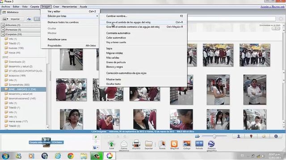This screenshot has width=286, height=160.
Task: Click the Película movie icon
Action: coord(199,144)
